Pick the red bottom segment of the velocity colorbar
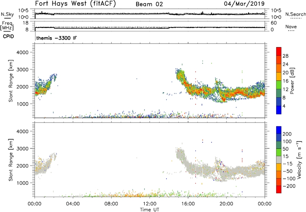Image resolution: width=306 pixels, height=212 pixels. point(279,189)
